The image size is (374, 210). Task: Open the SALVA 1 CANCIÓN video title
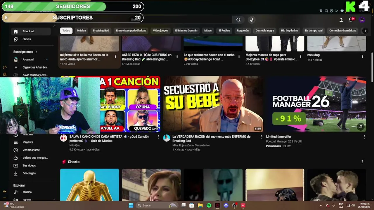click(x=109, y=139)
